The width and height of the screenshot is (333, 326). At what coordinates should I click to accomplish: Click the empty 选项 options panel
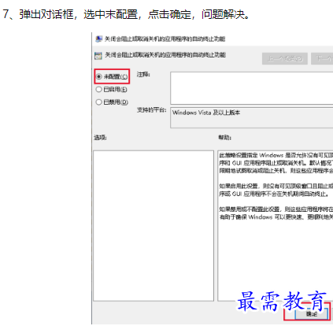point(154,226)
